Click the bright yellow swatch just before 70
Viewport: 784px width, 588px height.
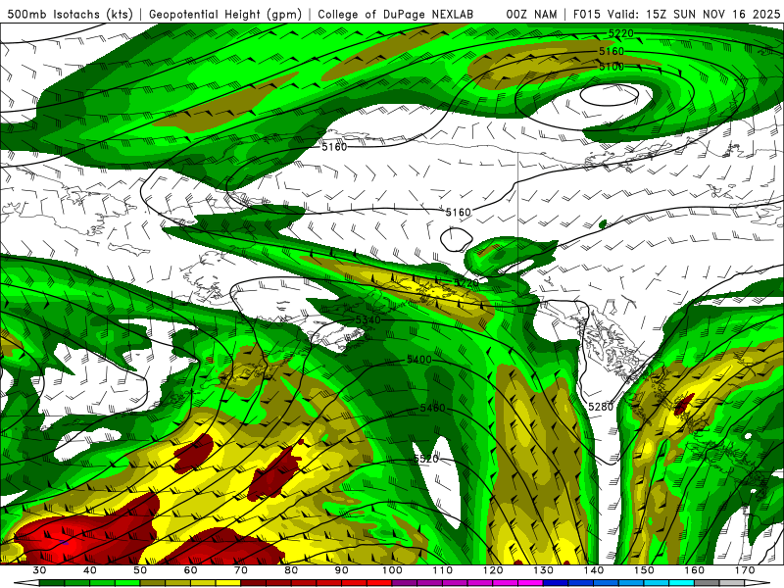pos(228,583)
